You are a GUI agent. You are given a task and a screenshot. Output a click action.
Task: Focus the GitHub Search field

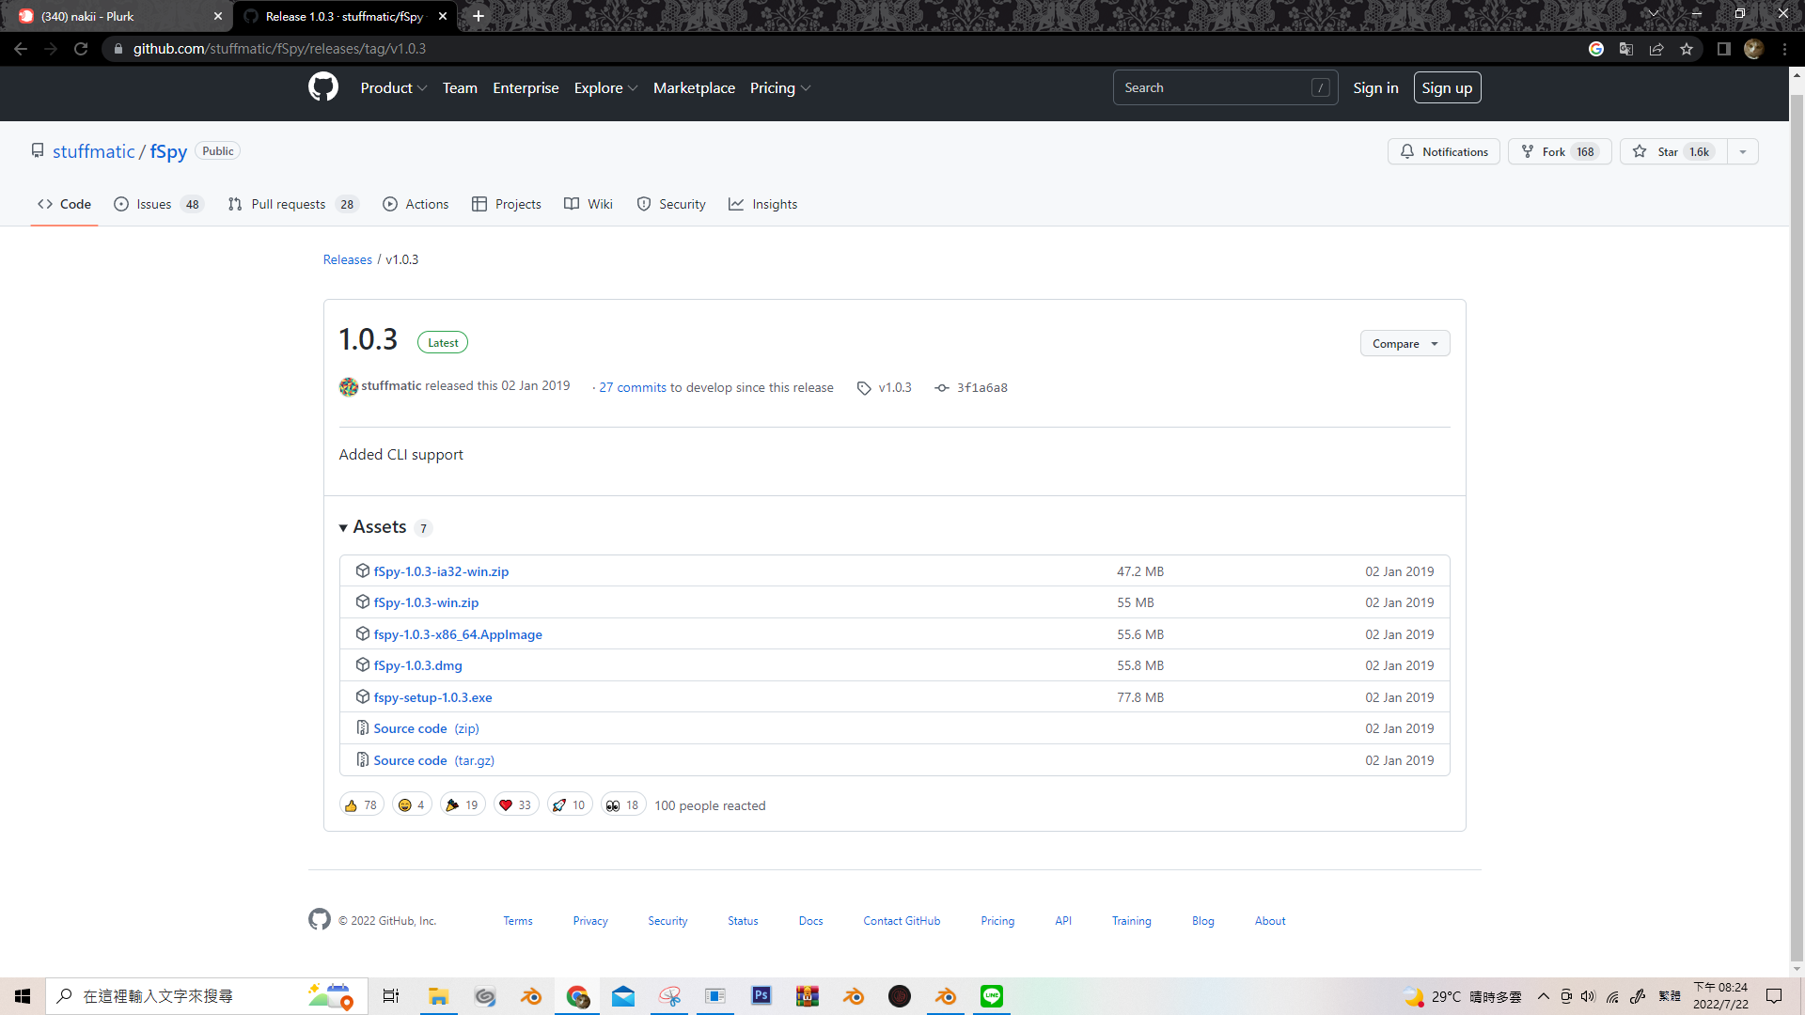[1225, 87]
